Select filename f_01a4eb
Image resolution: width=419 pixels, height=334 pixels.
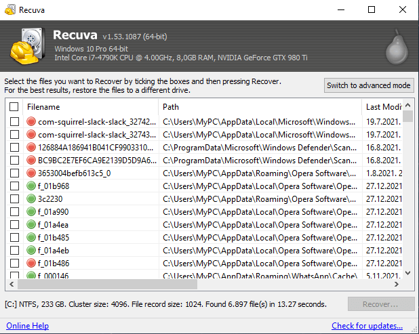[x=54, y=251]
